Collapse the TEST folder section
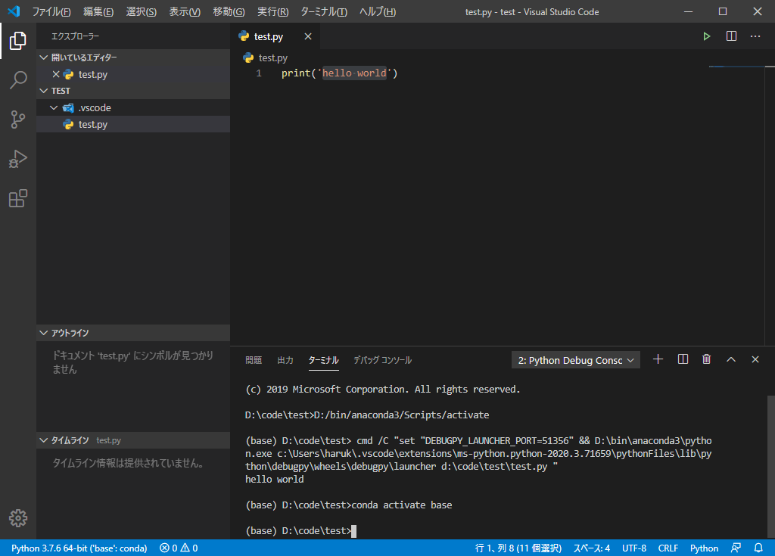Viewport: 775px width, 556px height. tap(43, 91)
